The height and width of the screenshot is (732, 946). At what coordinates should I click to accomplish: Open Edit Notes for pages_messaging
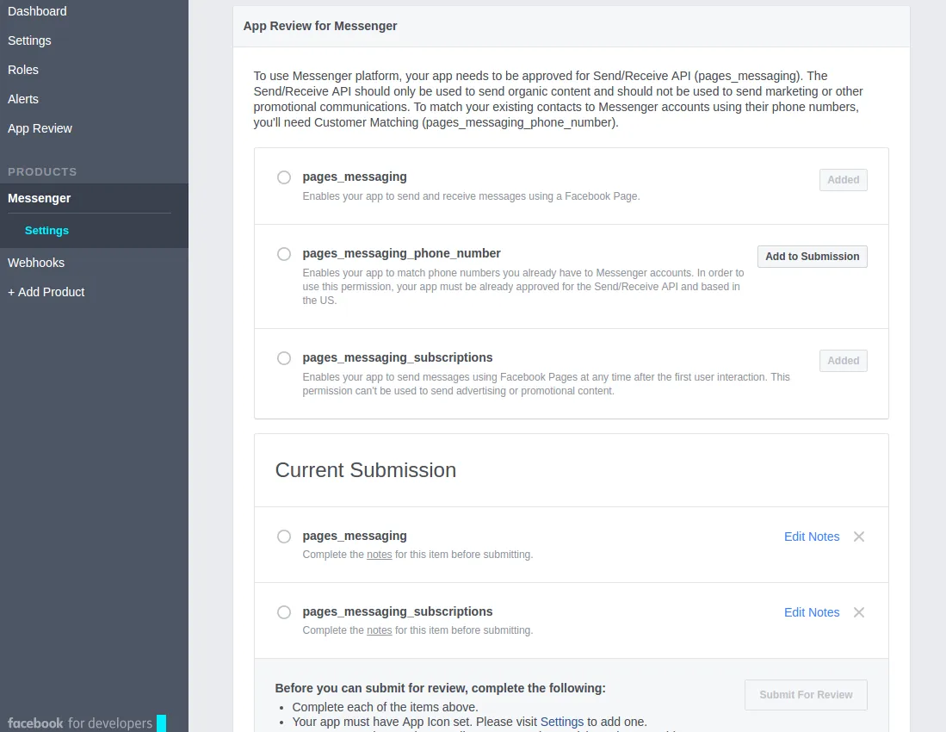click(x=811, y=537)
